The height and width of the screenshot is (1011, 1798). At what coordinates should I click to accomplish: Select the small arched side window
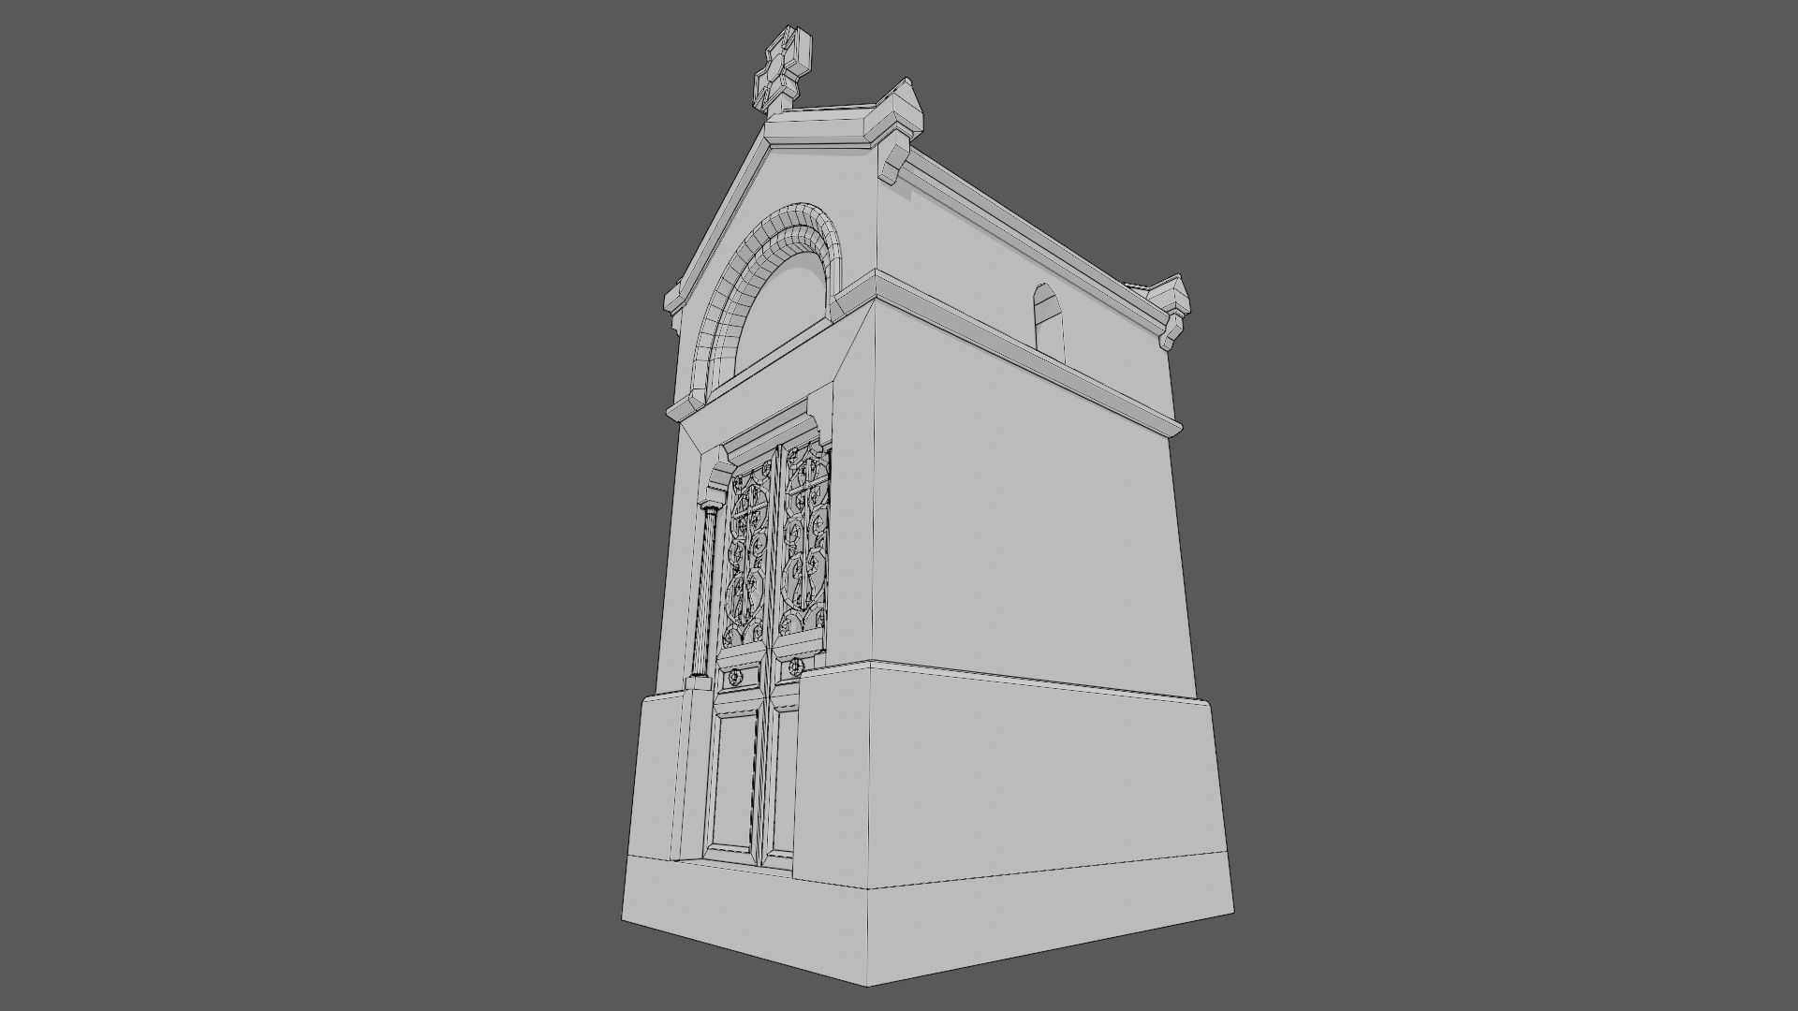(x=1048, y=318)
